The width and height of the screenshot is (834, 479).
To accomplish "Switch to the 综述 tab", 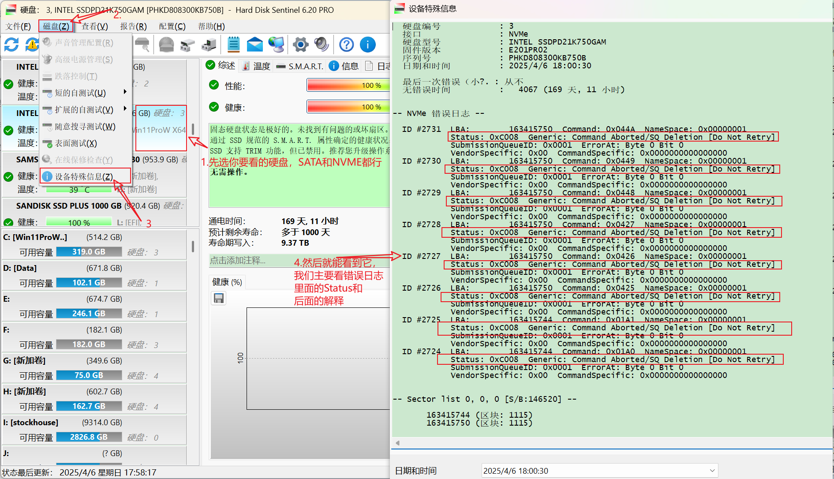I will click(221, 66).
